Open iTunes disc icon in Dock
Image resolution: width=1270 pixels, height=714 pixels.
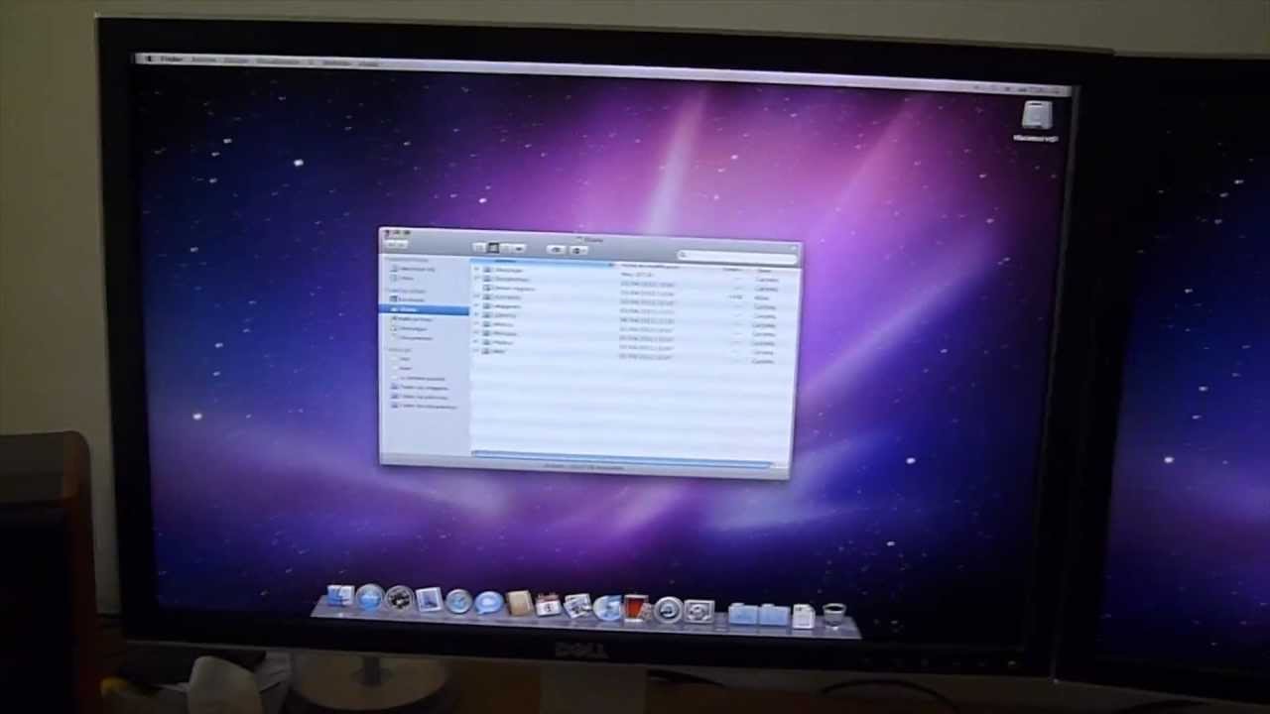coord(607,608)
